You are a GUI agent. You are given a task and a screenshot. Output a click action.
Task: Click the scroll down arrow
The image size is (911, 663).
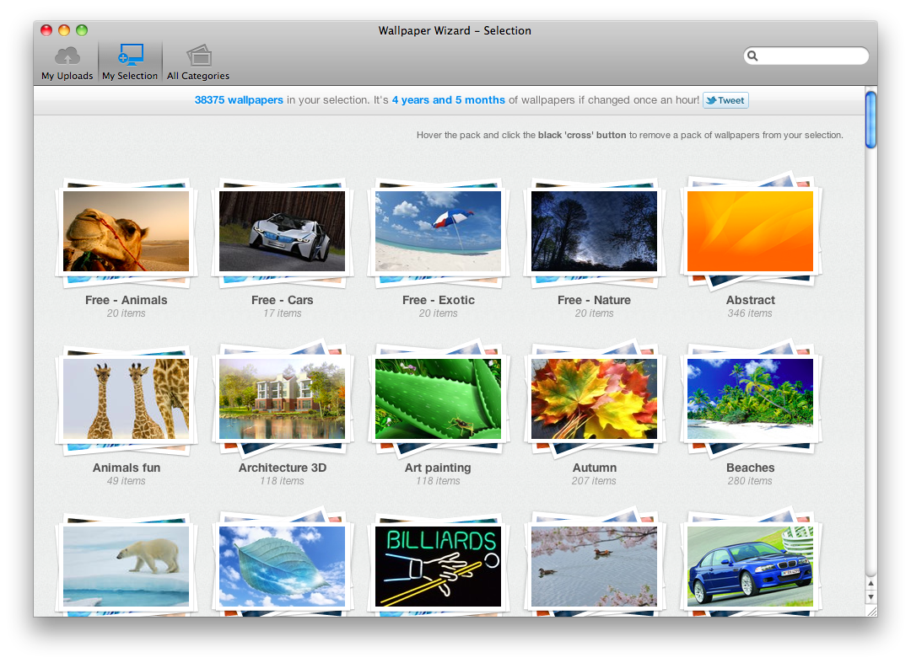(x=871, y=596)
